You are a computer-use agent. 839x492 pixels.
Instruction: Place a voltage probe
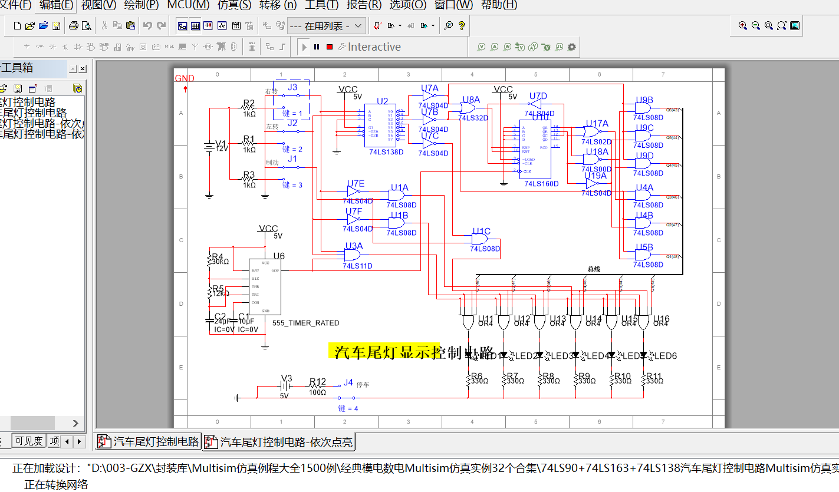click(x=481, y=47)
